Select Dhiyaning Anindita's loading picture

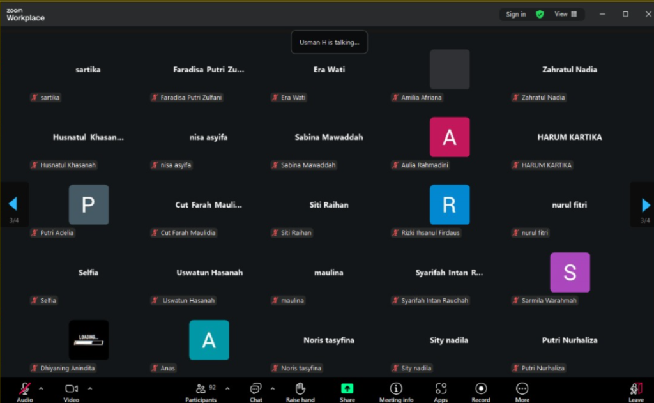pyautogui.click(x=89, y=340)
